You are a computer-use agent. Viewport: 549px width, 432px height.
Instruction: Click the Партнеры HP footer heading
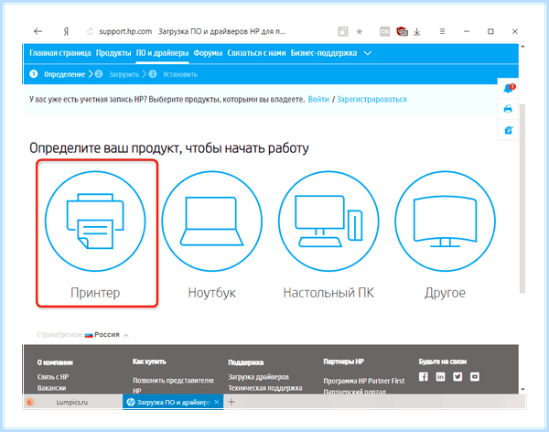click(x=343, y=362)
